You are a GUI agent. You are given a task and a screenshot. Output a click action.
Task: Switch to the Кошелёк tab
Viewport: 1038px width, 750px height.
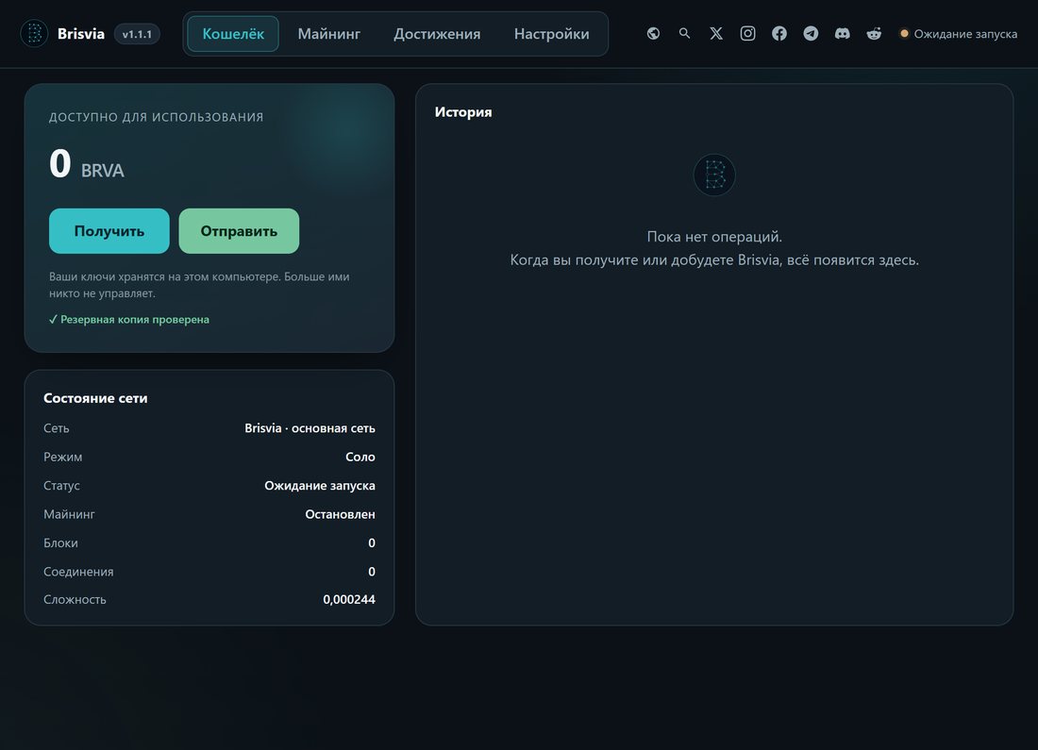coord(233,34)
